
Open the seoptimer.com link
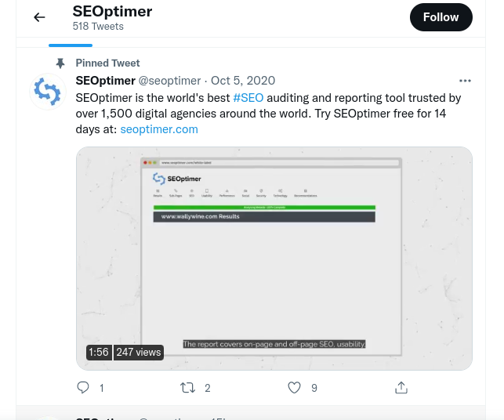(159, 129)
